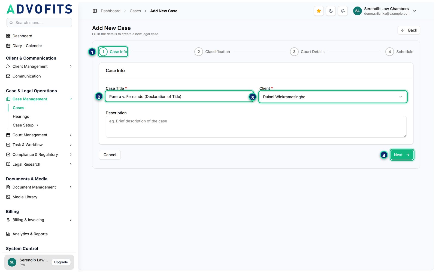
Task: Open Hearings in the sidebar
Action: 21,116
